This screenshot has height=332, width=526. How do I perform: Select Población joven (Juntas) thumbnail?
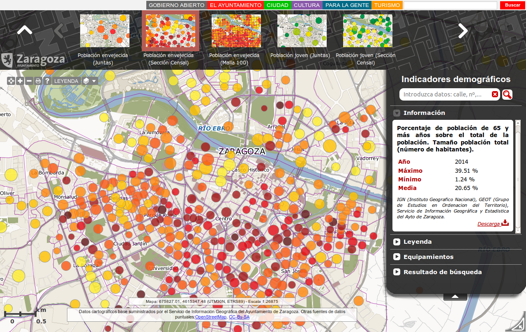[x=302, y=31]
